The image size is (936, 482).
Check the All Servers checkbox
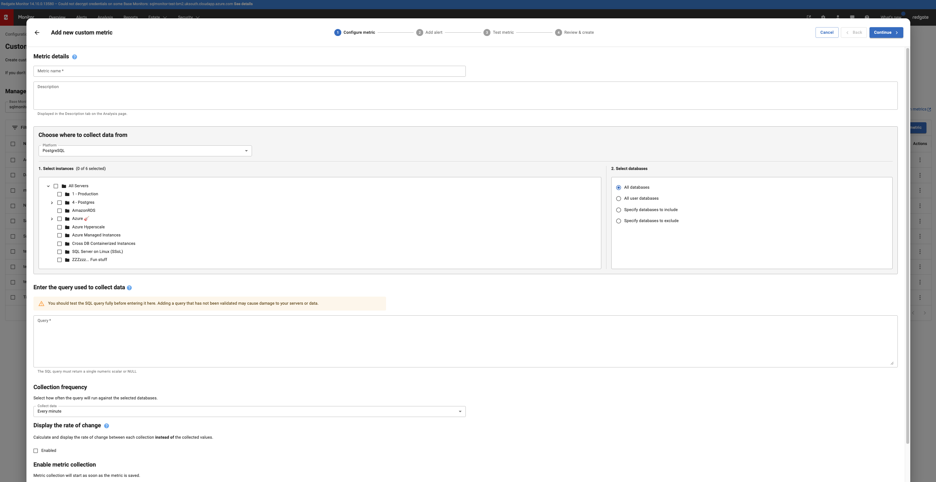56,186
